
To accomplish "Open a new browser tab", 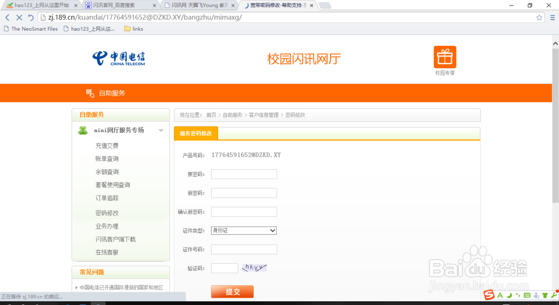I will coord(324,6).
